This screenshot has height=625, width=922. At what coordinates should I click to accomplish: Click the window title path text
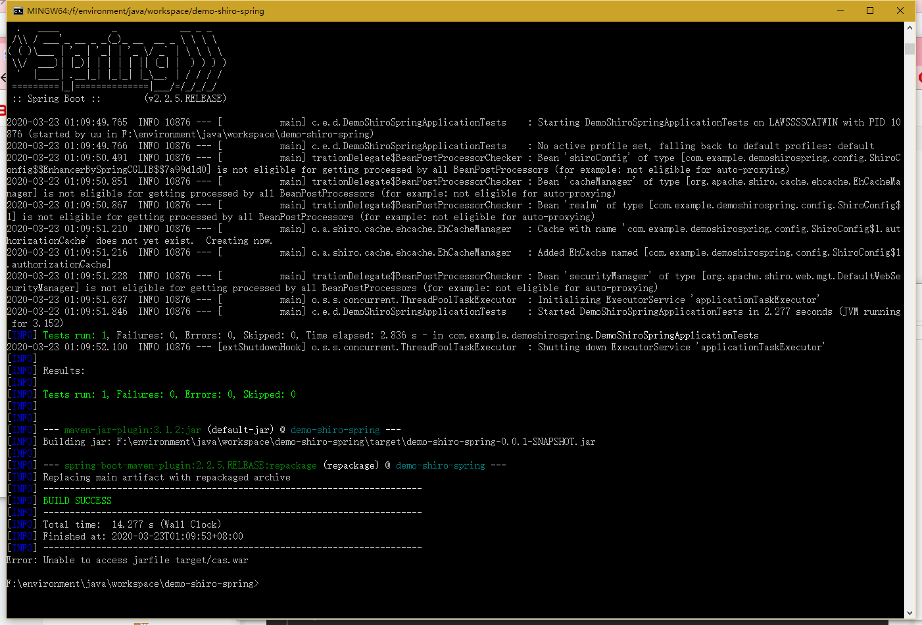click(x=145, y=11)
